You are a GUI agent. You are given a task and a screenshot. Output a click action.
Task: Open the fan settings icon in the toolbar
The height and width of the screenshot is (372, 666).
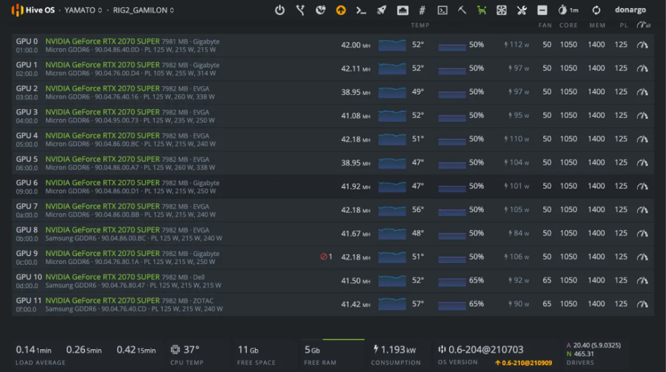pyautogui.click(x=501, y=10)
